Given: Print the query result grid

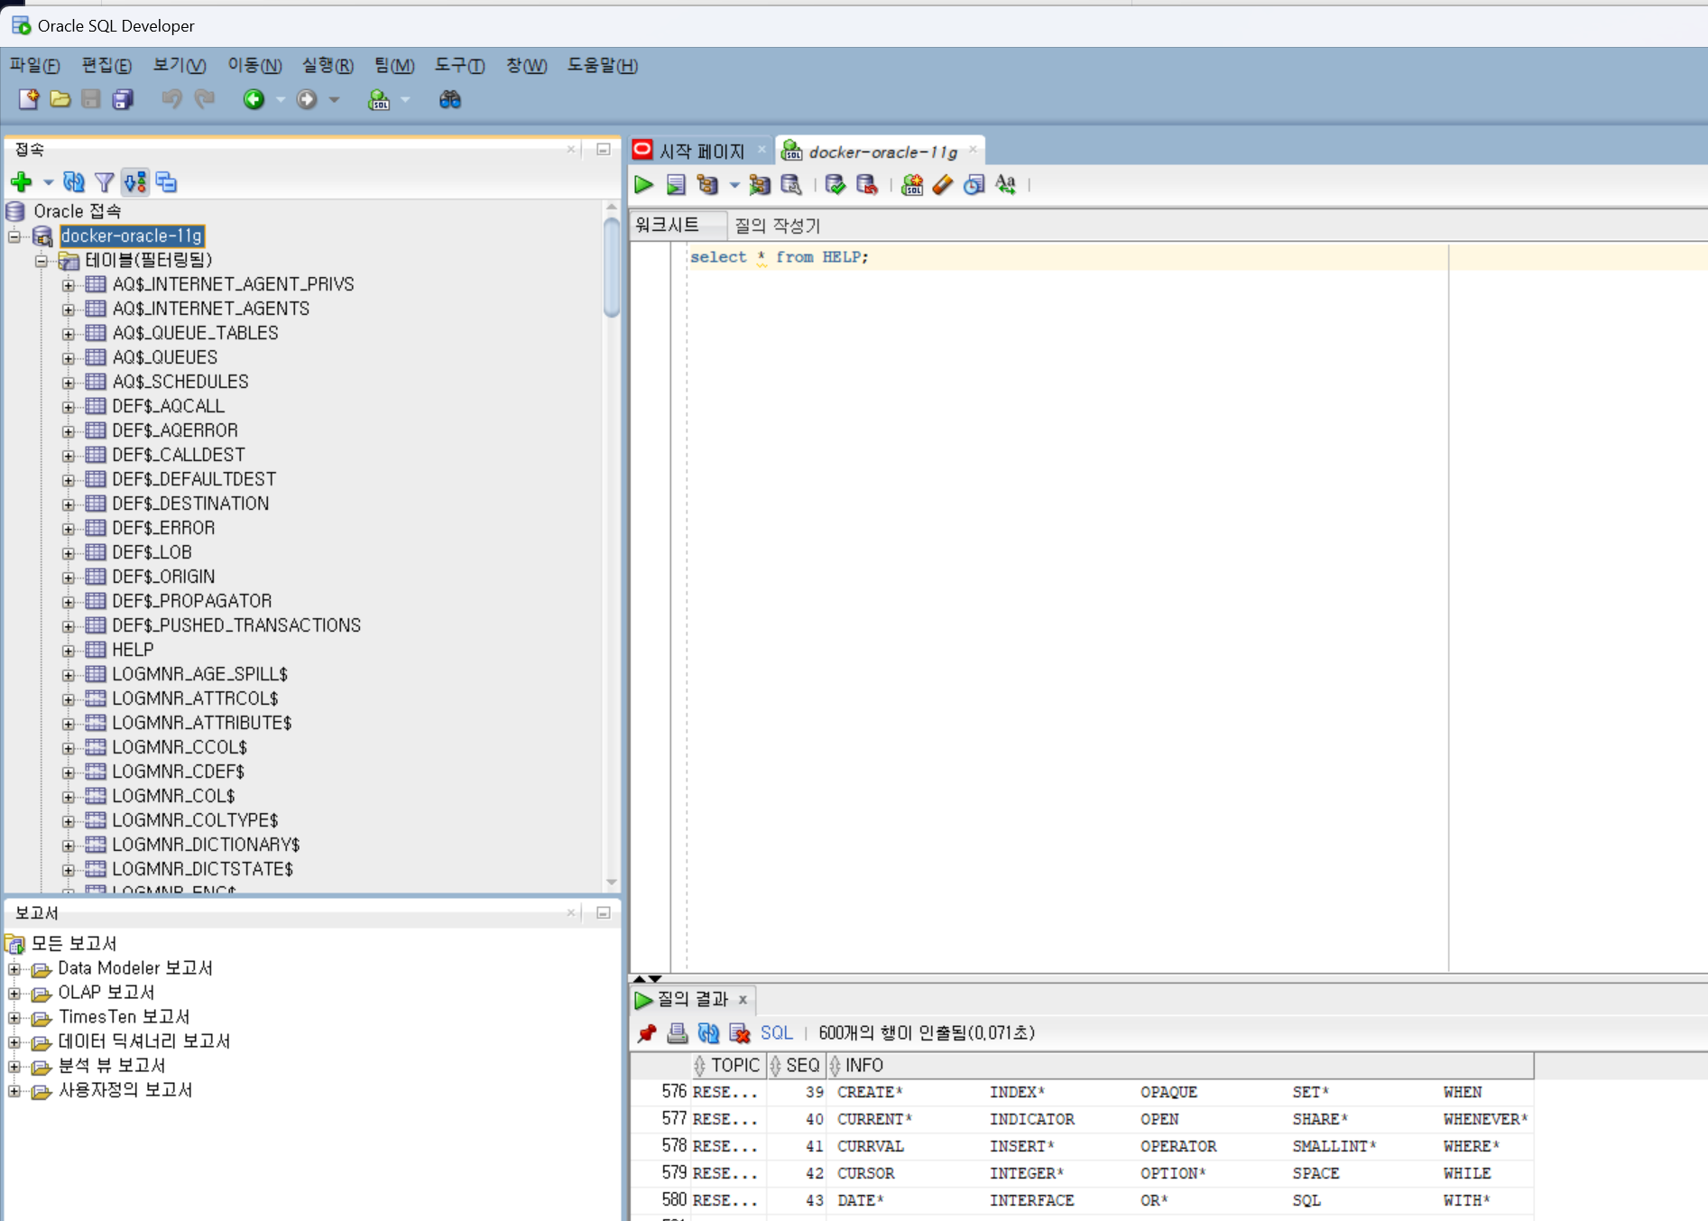Looking at the screenshot, I should [678, 1033].
